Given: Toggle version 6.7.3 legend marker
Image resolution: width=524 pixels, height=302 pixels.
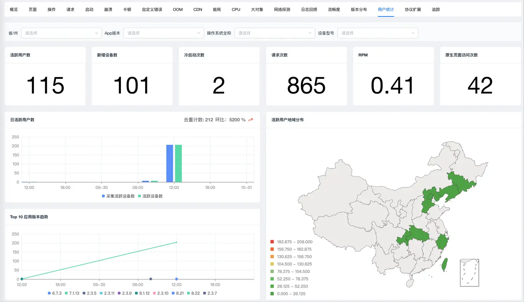Looking at the screenshot, I should (55, 293).
